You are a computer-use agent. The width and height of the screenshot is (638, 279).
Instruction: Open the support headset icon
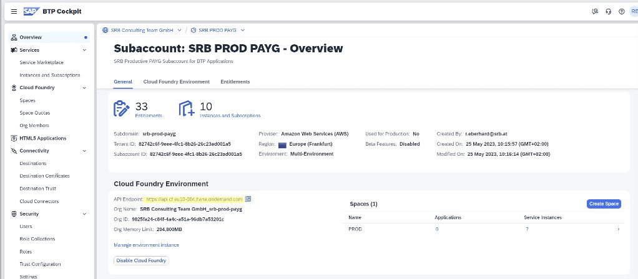tap(608, 11)
